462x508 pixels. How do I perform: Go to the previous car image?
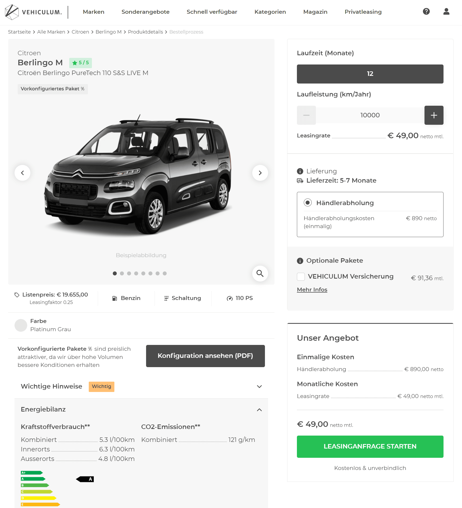(22, 173)
